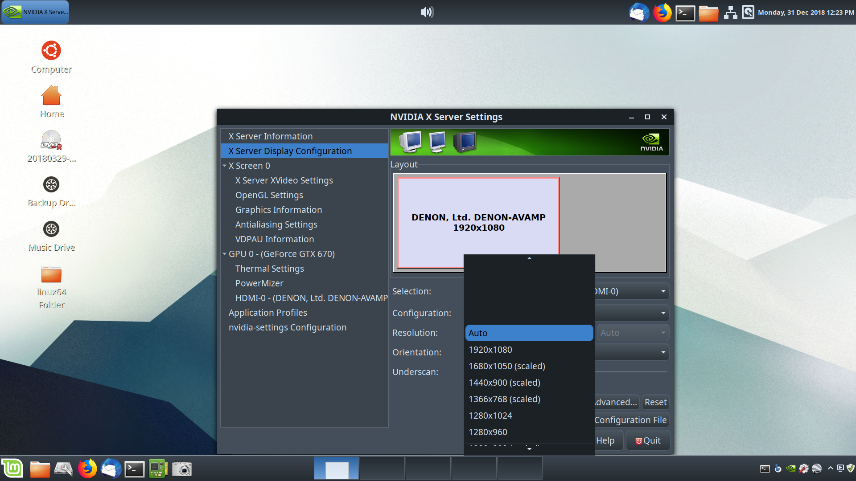The width and height of the screenshot is (856, 481).
Task: Select 1366x768 (scaled) resolution
Action: click(x=529, y=399)
